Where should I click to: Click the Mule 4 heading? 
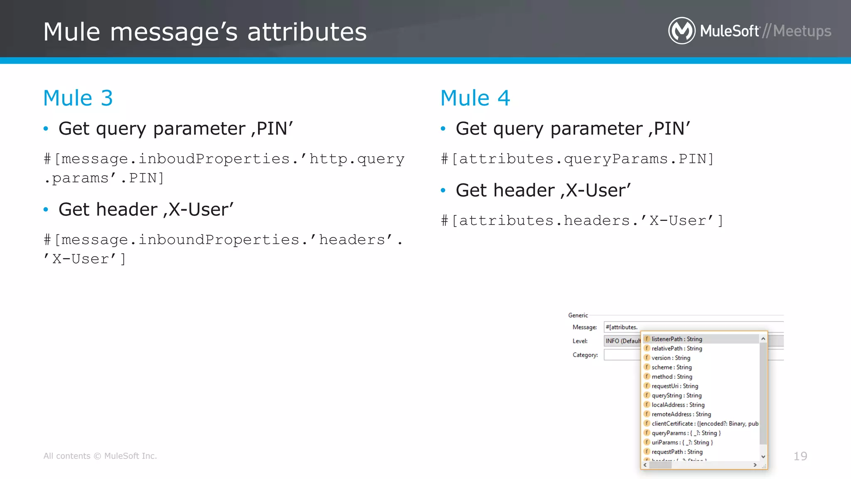(475, 98)
